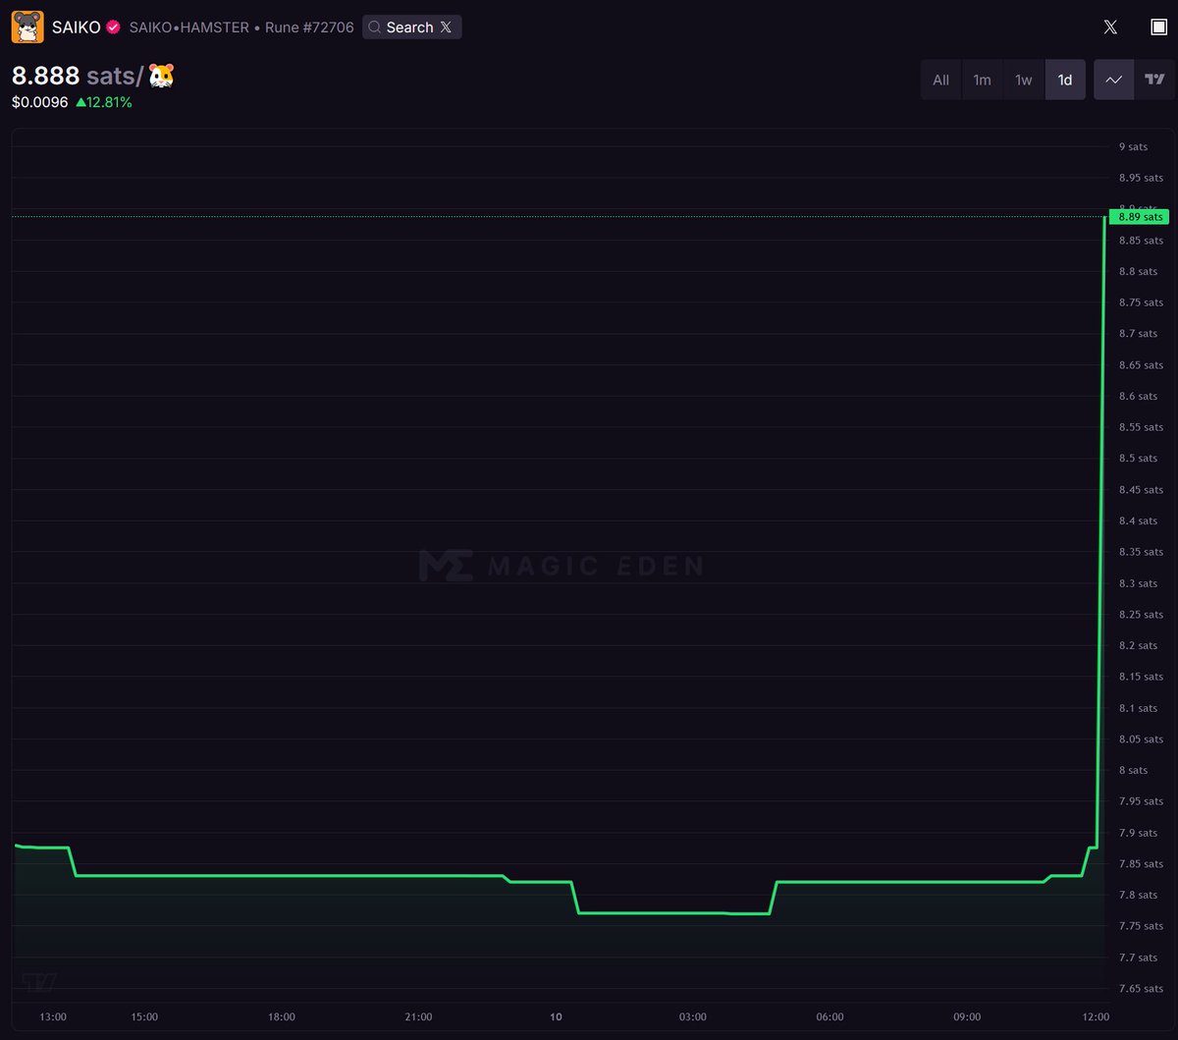Viewport: 1178px width, 1040px height.
Task: Open the project's X (Twitter) page
Action: (x=1110, y=27)
